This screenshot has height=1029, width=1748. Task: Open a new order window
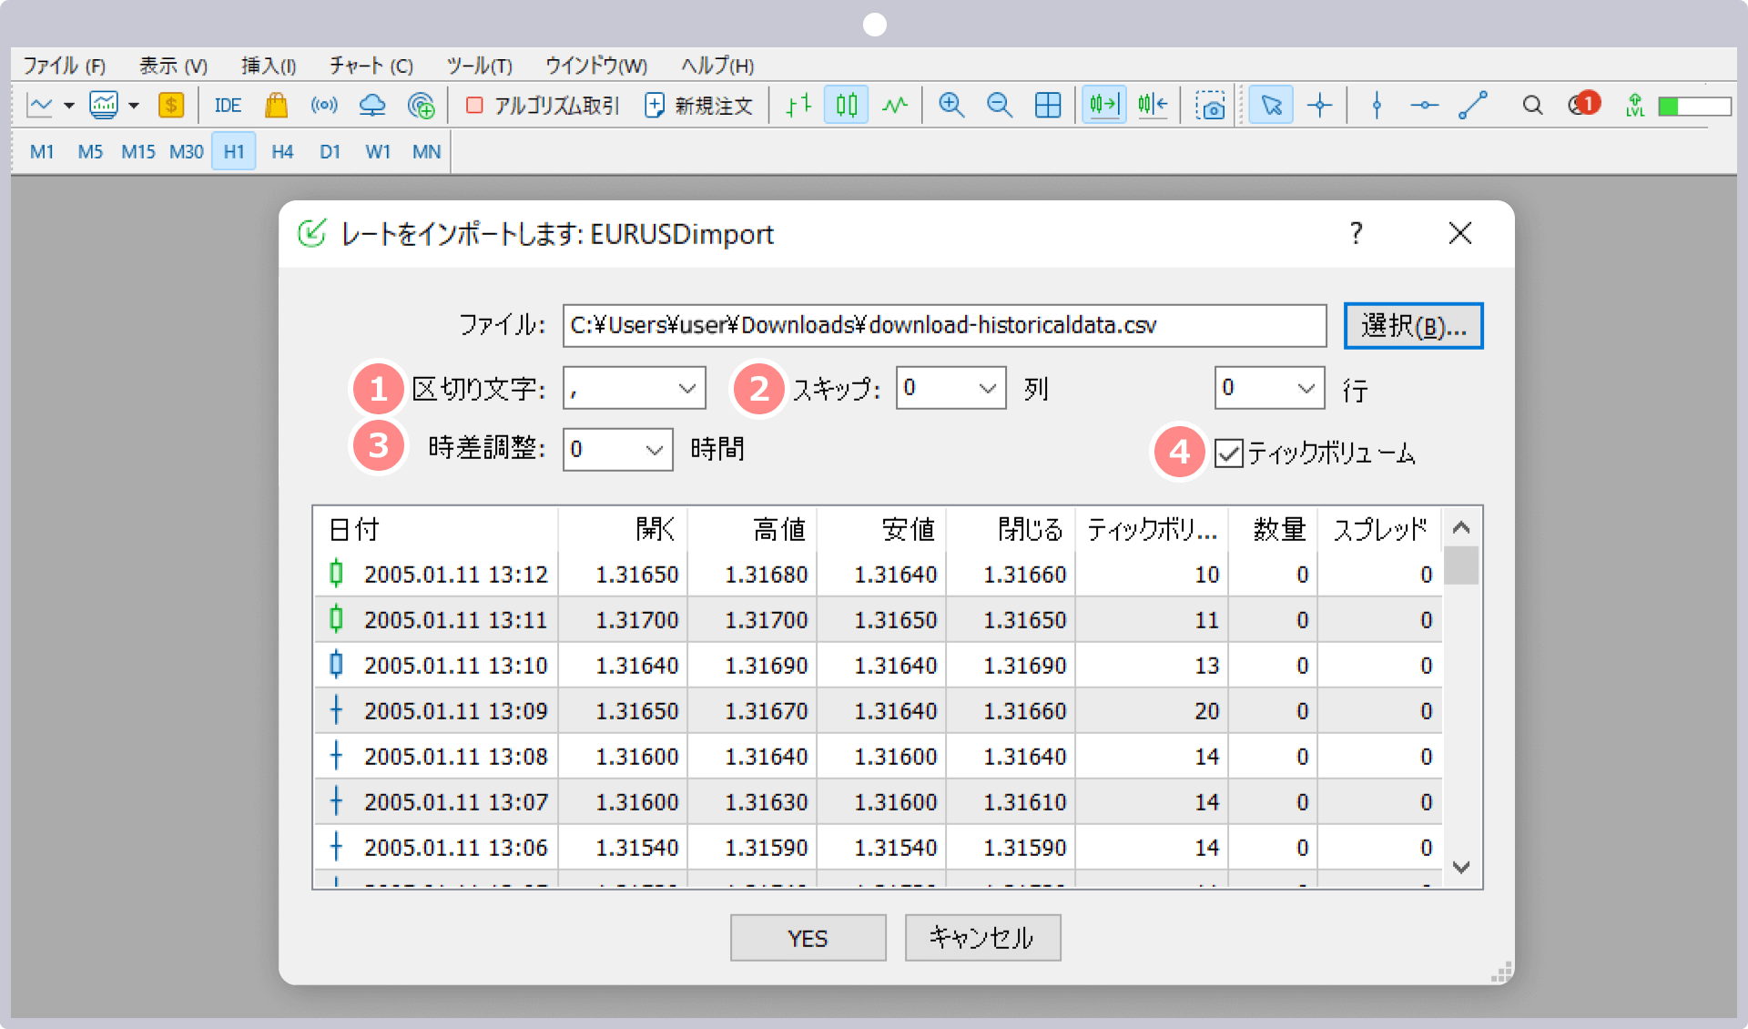coord(699,106)
